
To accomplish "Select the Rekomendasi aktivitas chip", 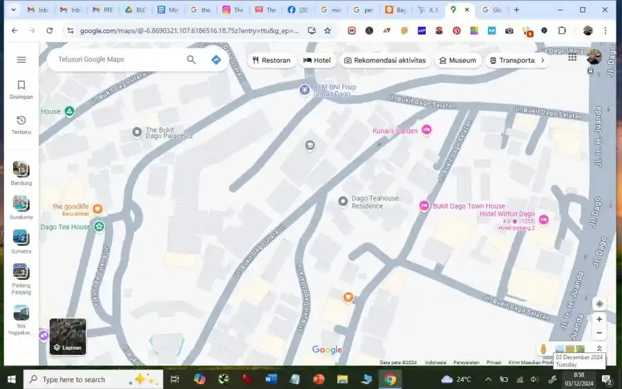I will coord(385,60).
